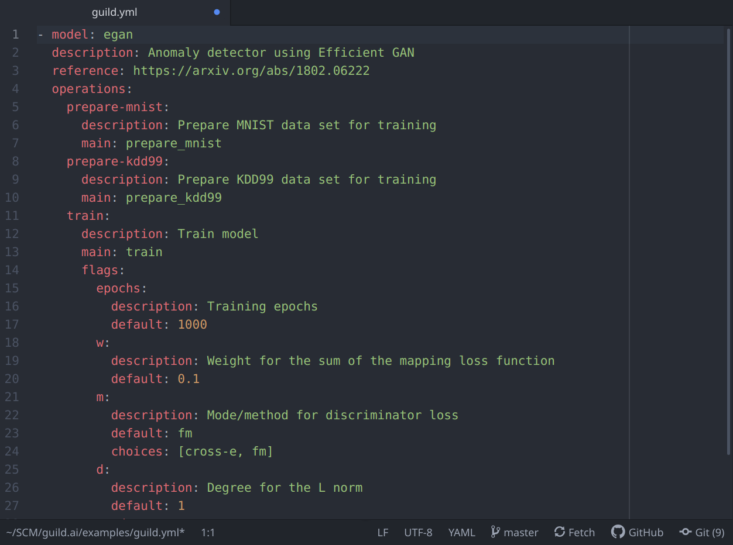
Task: Click the 'train' key on line 11
Action: point(85,216)
